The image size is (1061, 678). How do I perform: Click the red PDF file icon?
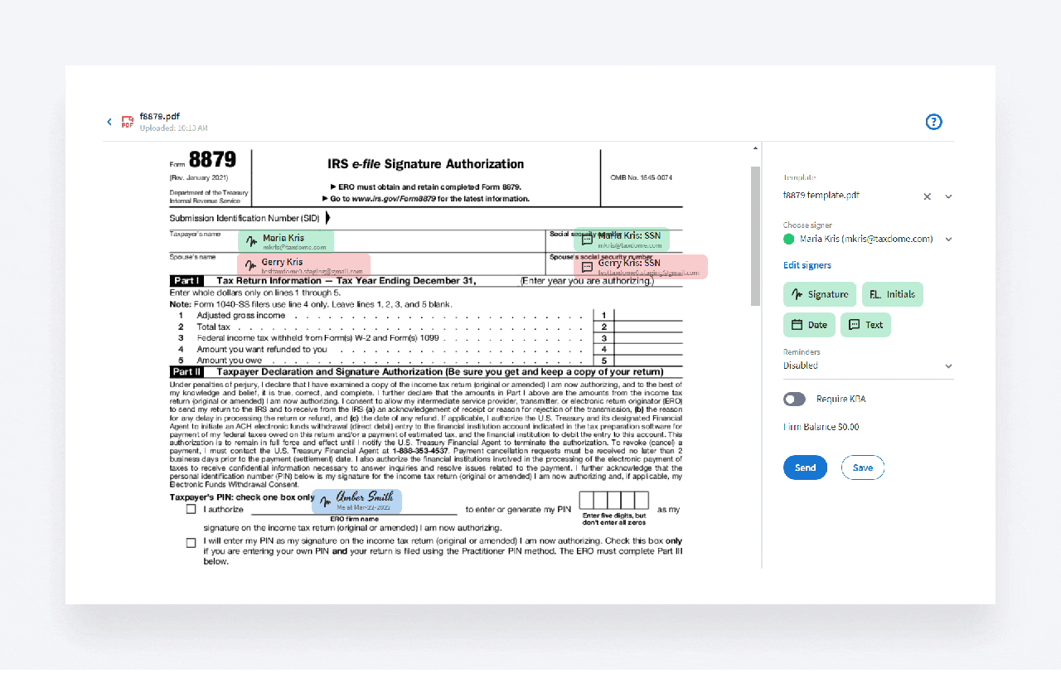[x=127, y=122]
